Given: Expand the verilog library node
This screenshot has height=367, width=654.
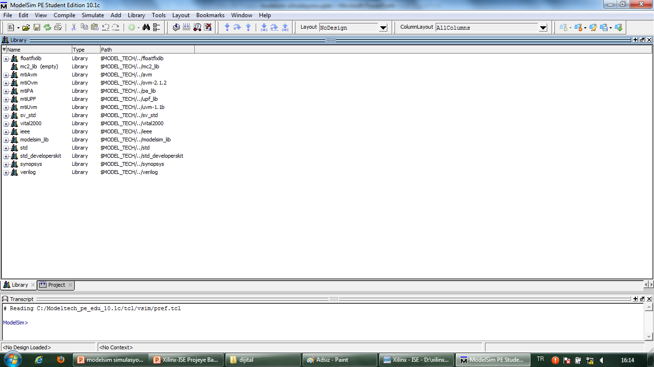Looking at the screenshot, I should point(6,173).
